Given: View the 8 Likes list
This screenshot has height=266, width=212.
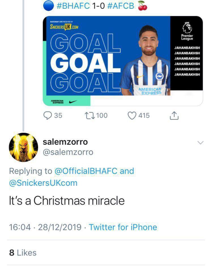Looking at the screenshot, I should [x=23, y=252].
